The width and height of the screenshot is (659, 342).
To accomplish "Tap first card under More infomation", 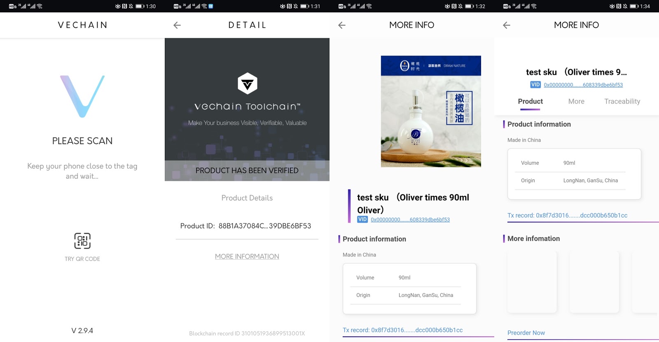I will click(532, 282).
